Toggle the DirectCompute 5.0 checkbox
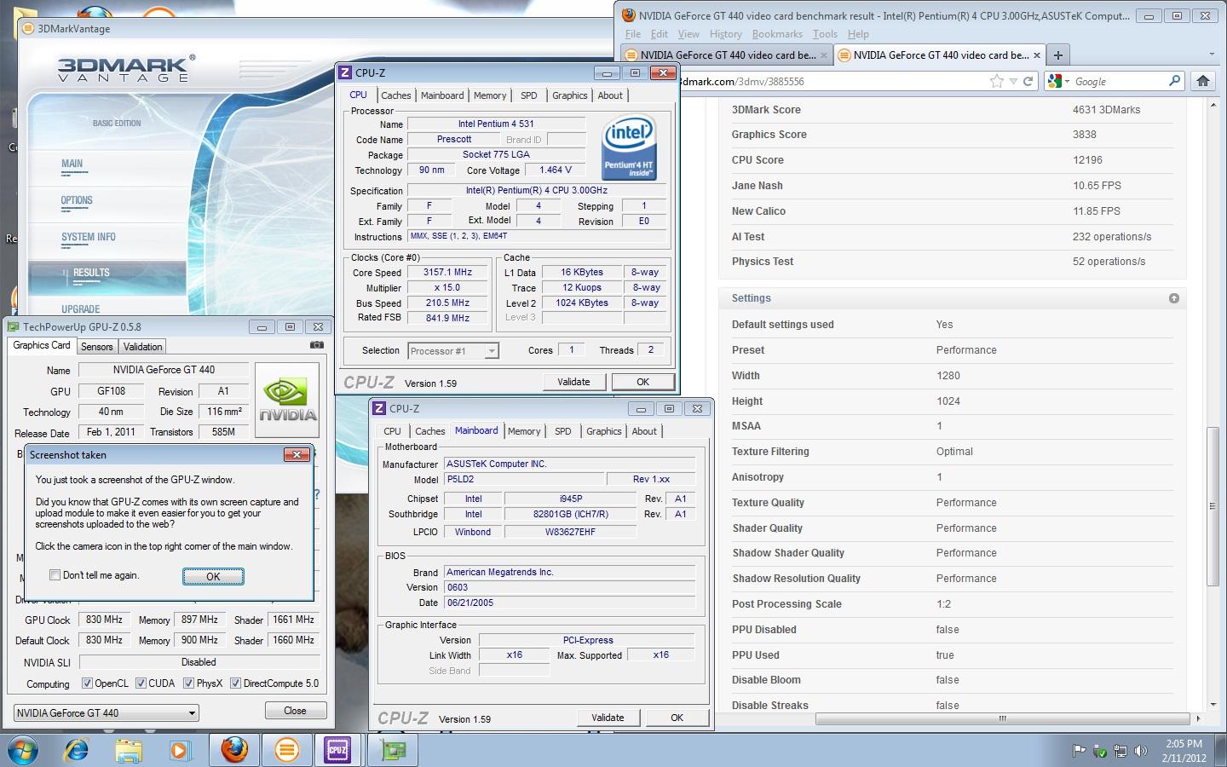 pyautogui.click(x=235, y=683)
